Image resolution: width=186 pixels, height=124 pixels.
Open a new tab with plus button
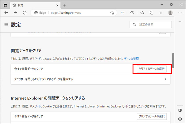coord(64,5)
